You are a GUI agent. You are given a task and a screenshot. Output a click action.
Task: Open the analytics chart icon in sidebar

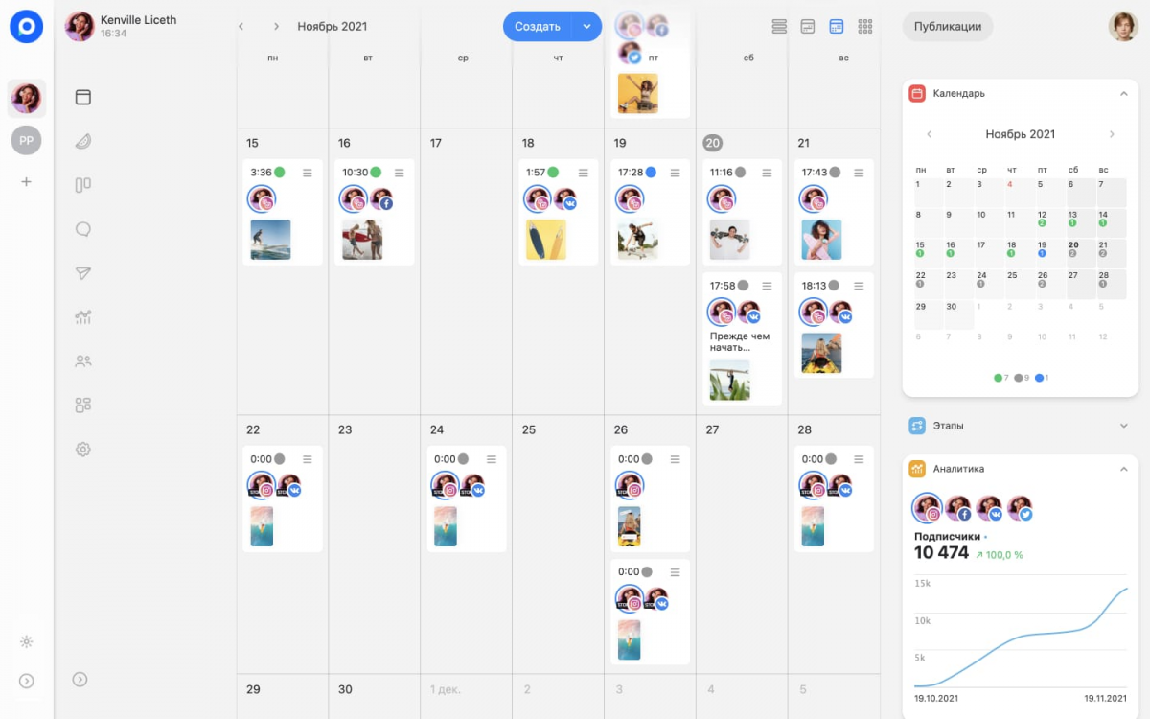[x=83, y=317]
